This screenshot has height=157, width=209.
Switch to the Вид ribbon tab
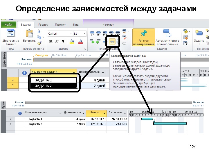(x=76, y=25)
